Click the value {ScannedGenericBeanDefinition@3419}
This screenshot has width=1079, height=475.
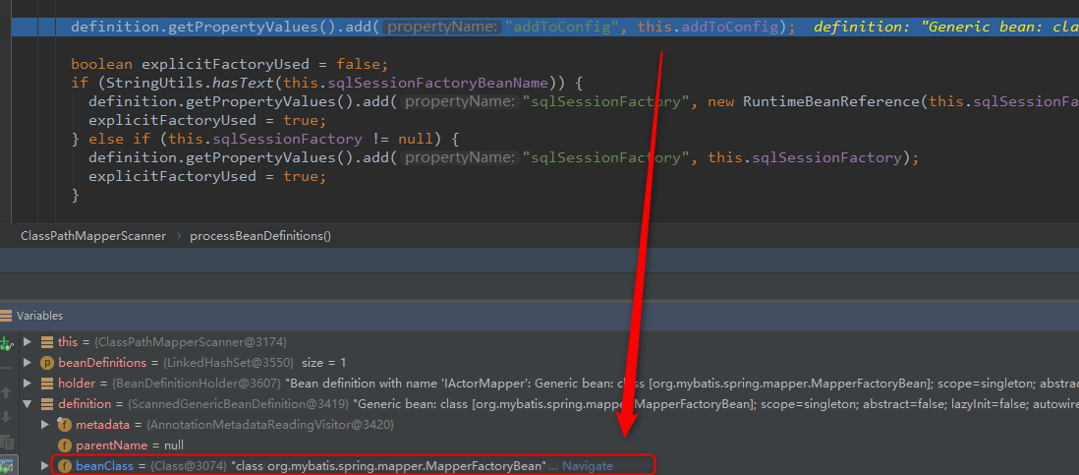click(238, 403)
